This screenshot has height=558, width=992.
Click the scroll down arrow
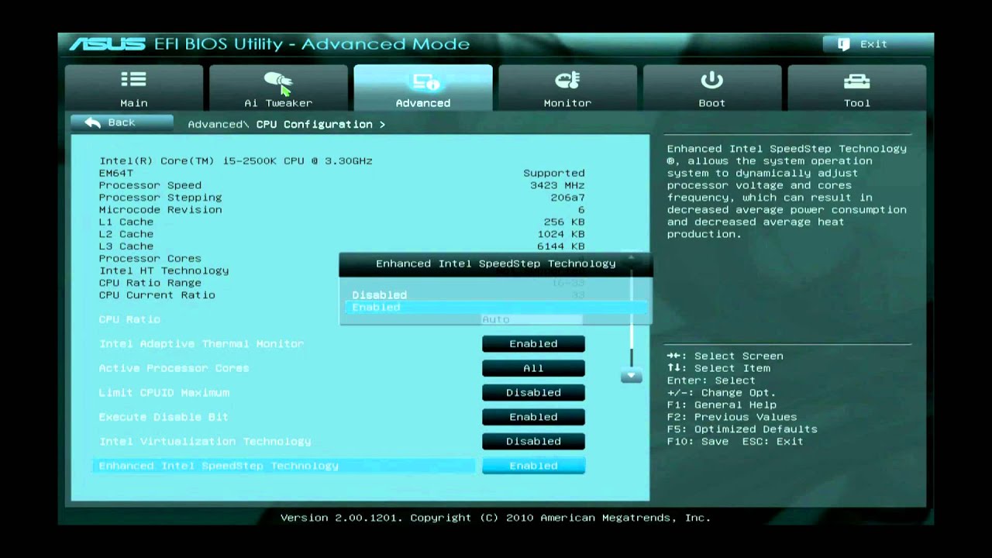point(631,376)
